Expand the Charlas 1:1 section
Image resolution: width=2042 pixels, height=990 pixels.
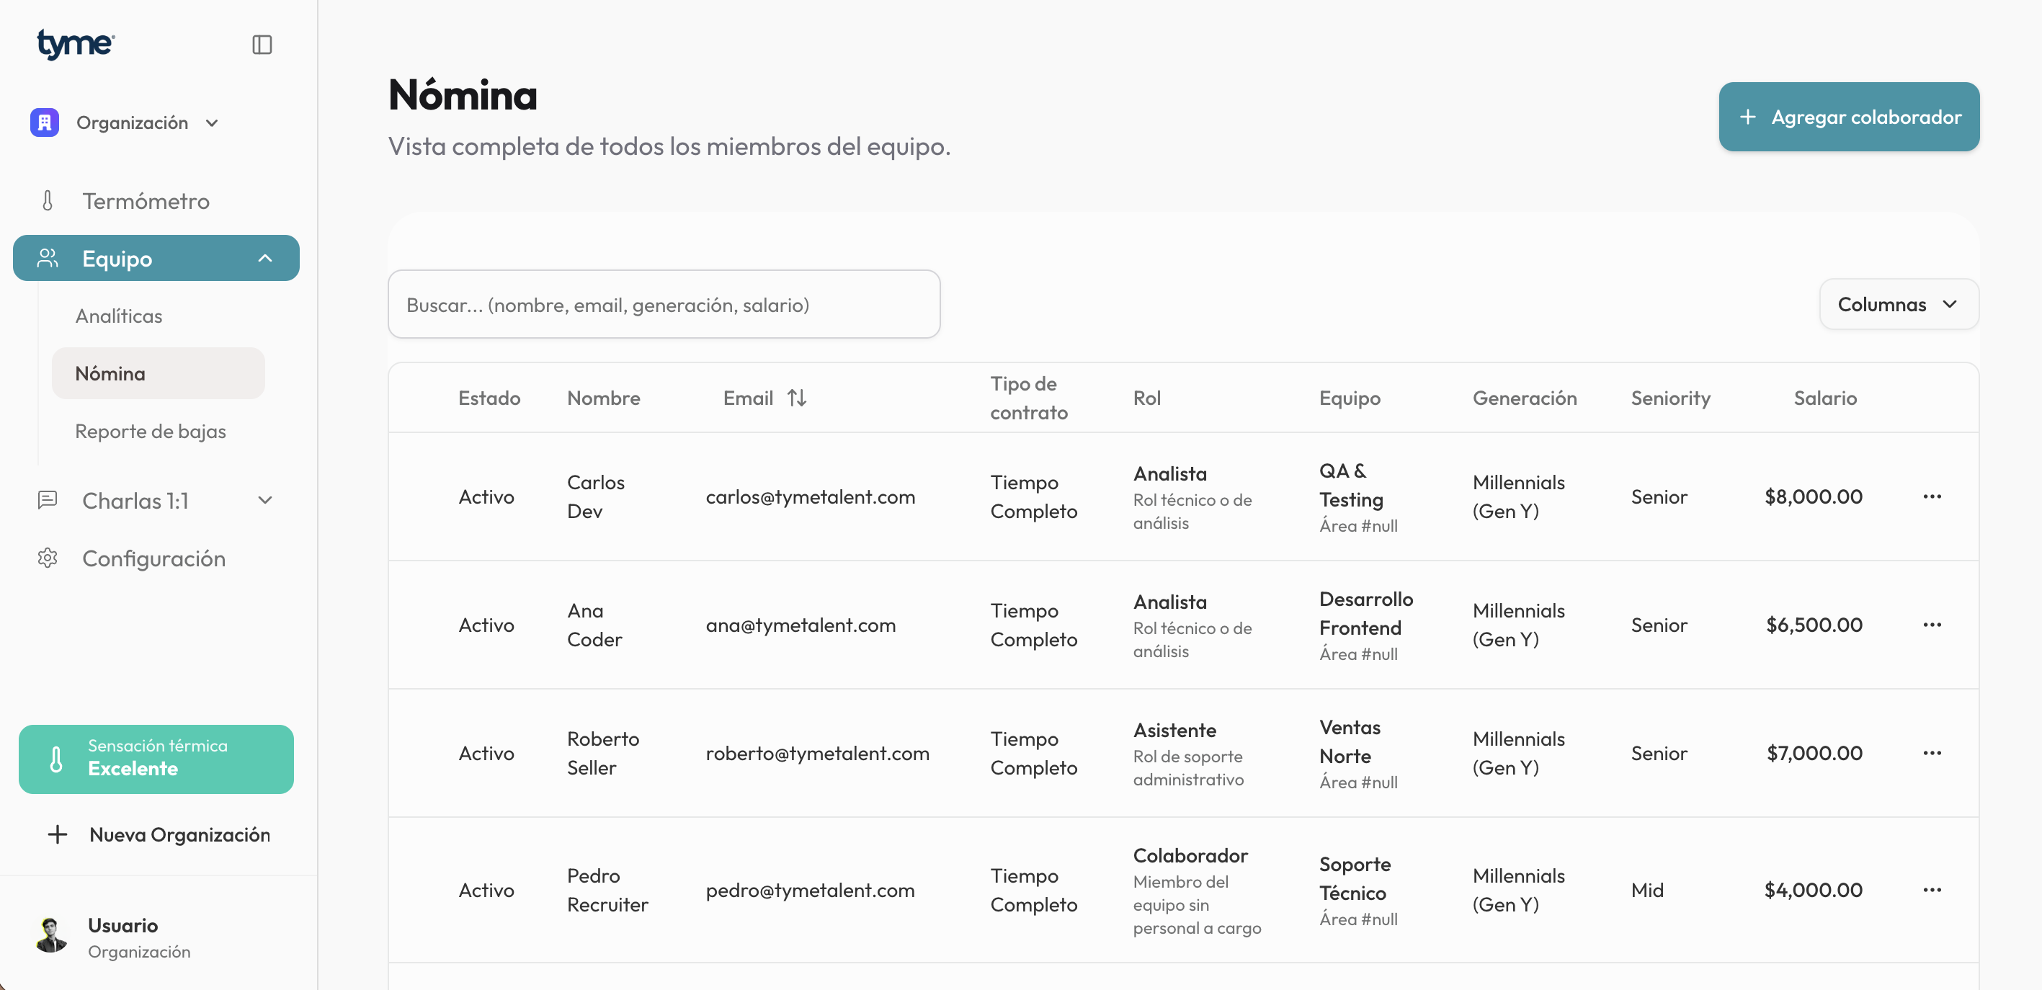point(264,500)
